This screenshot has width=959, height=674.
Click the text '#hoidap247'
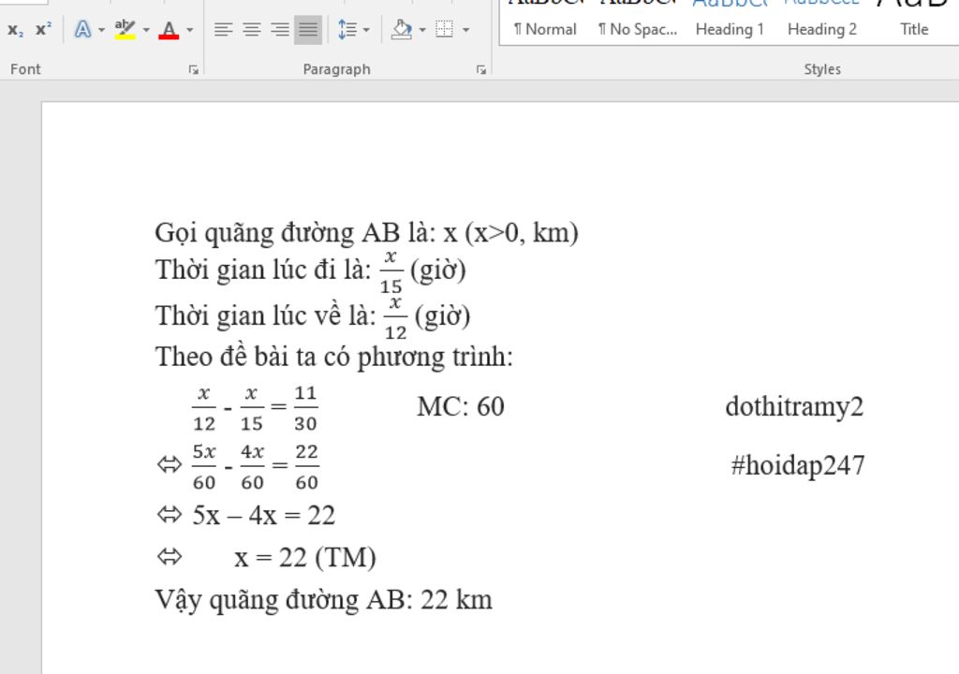798,465
